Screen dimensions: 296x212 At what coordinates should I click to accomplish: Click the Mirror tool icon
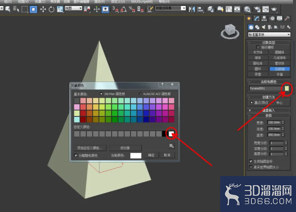(x=192, y=9)
